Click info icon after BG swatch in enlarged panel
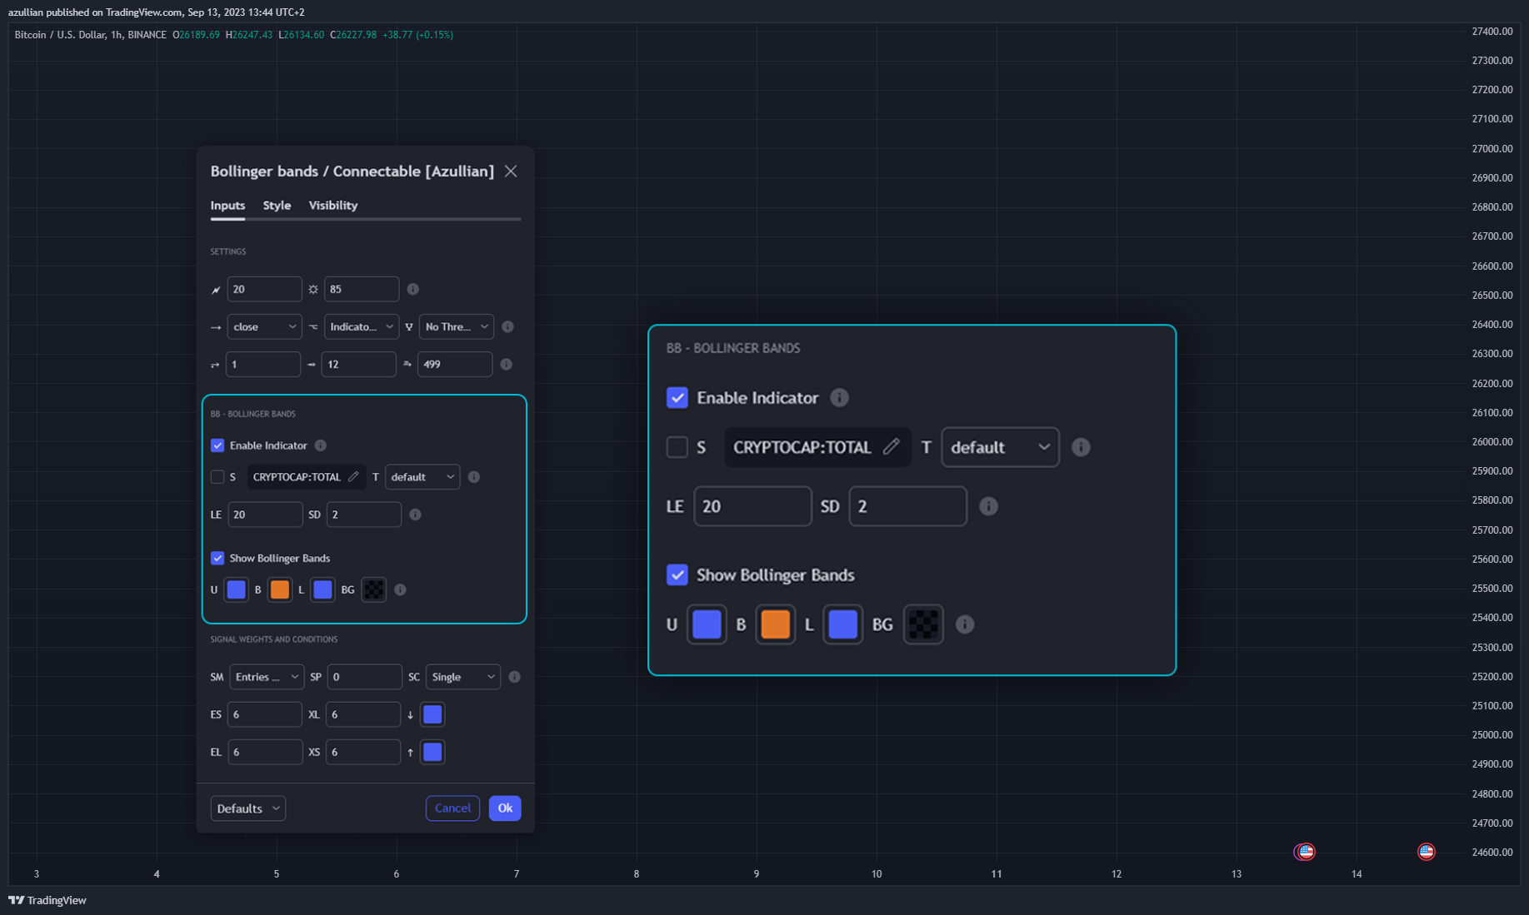Image resolution: width=1529 pixels, height=915 pixels. pyautogui.click(x=965, y=624)
